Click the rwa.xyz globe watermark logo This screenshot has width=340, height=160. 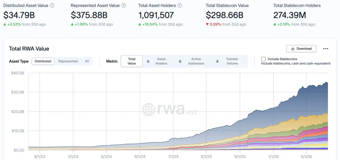click(x=148, y=109)
